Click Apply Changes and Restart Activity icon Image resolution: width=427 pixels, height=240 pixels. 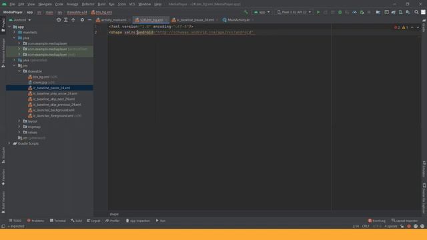[x=325, y=12]
